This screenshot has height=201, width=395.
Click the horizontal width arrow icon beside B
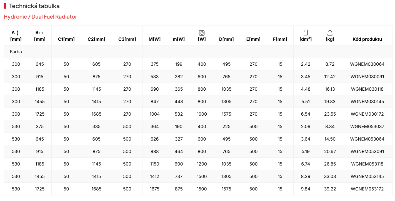41,33
